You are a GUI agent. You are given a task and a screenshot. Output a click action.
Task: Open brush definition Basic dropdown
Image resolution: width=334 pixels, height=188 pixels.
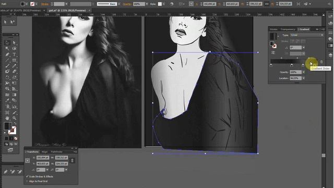tap(119, 4)
